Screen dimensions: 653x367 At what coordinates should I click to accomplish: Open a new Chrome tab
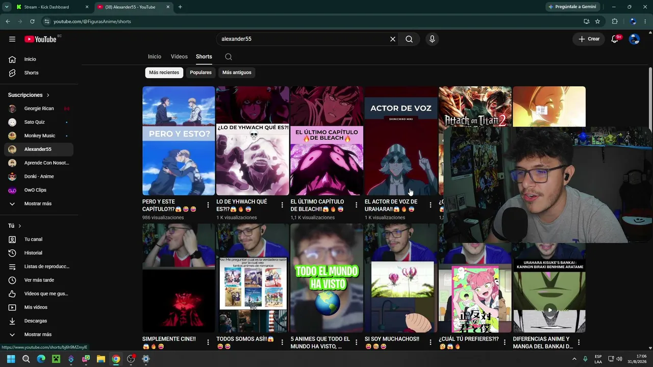click(180, 7)
